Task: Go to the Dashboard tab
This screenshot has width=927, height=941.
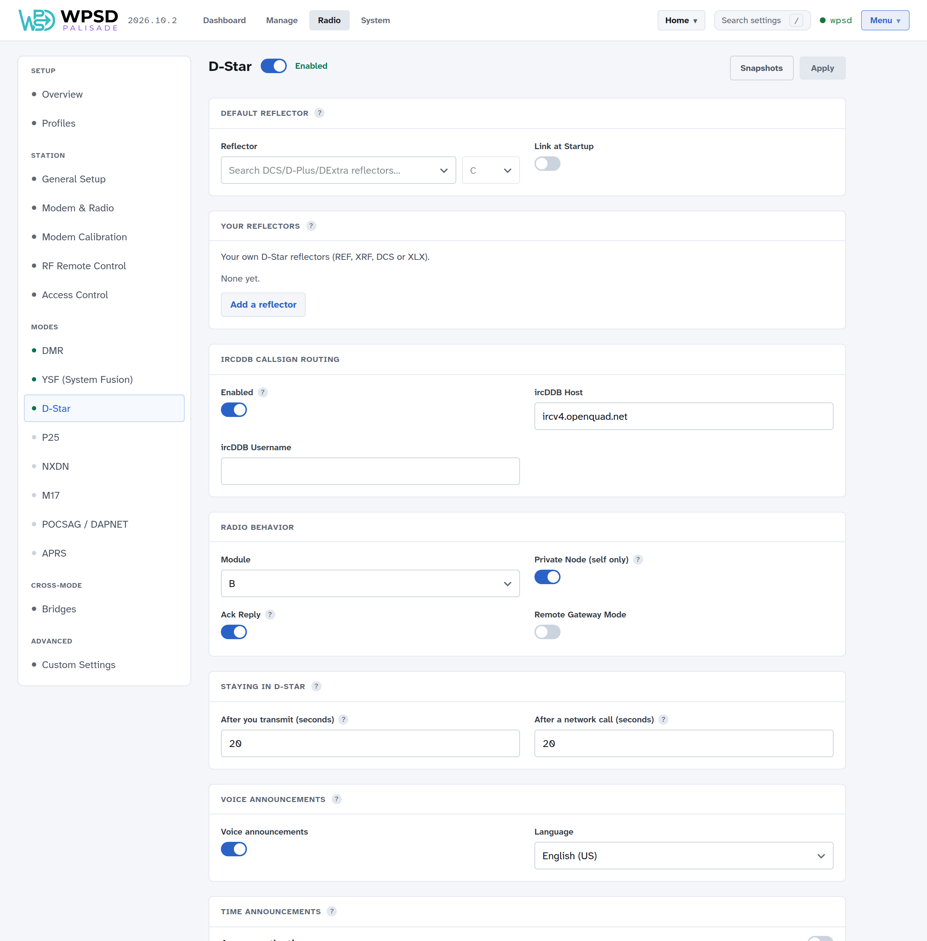Action: tap(225, 20)
